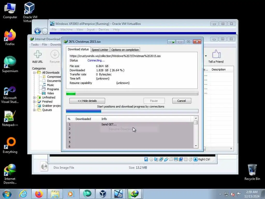Select the Video category
This screenshot has height=199, width=265.
48,93
